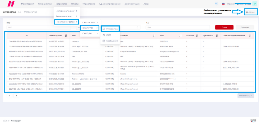Click the Id column header
The width and height of the screenshot is (259, 124).
[27, 36]
